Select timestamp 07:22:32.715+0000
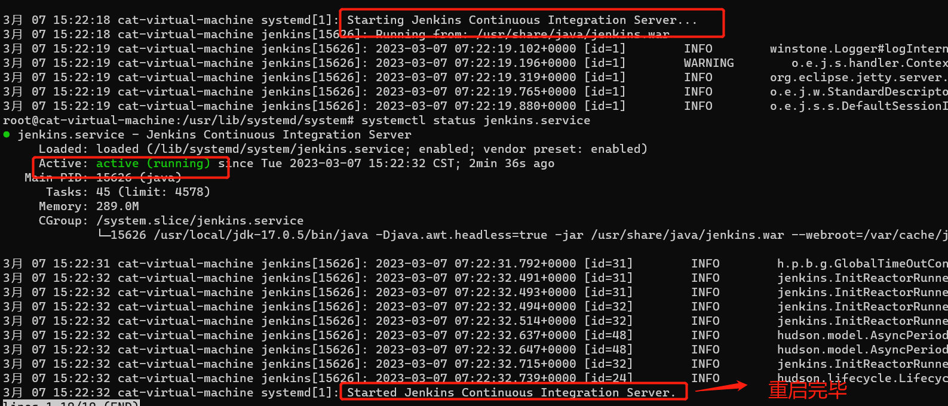This screenshot has width=948, height=406. point(515,364)
